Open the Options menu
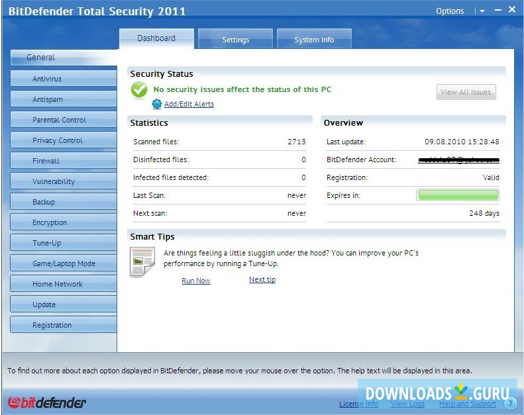The height and width of the screenshot is (415, 524). pyautogui.click(x=450, y=11)
